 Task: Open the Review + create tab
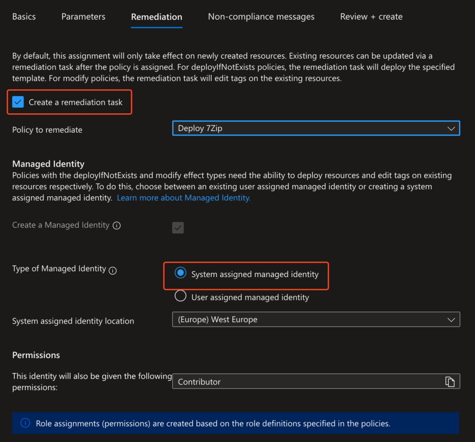click(x=371, y=17)
